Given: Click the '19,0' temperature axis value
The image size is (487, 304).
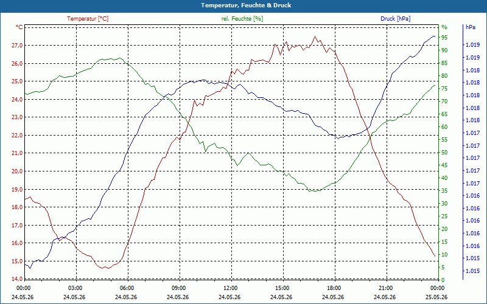Looking at the screenshot, I should click(x=18, y=189).
